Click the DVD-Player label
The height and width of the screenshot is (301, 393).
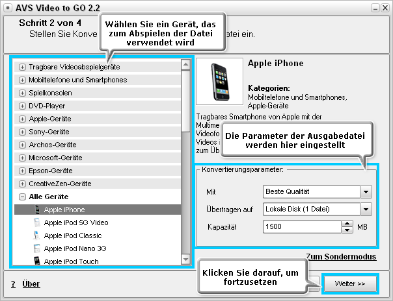pos(47,106)
